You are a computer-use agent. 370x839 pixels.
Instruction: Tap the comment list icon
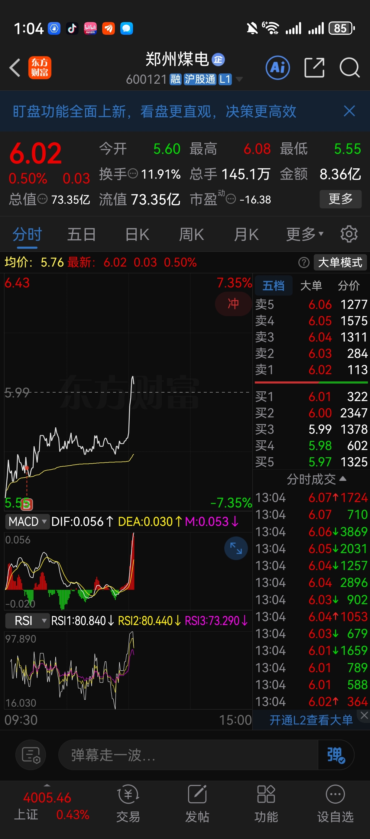point(31,755)
